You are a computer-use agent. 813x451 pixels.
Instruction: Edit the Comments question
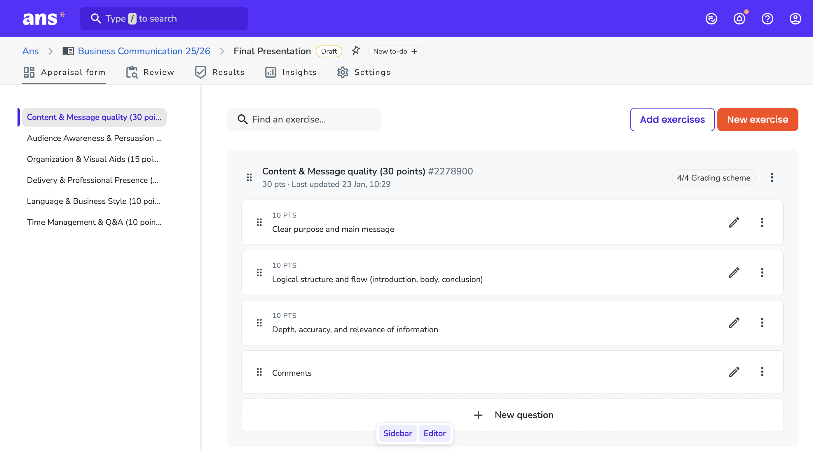(x=734, y=372)
